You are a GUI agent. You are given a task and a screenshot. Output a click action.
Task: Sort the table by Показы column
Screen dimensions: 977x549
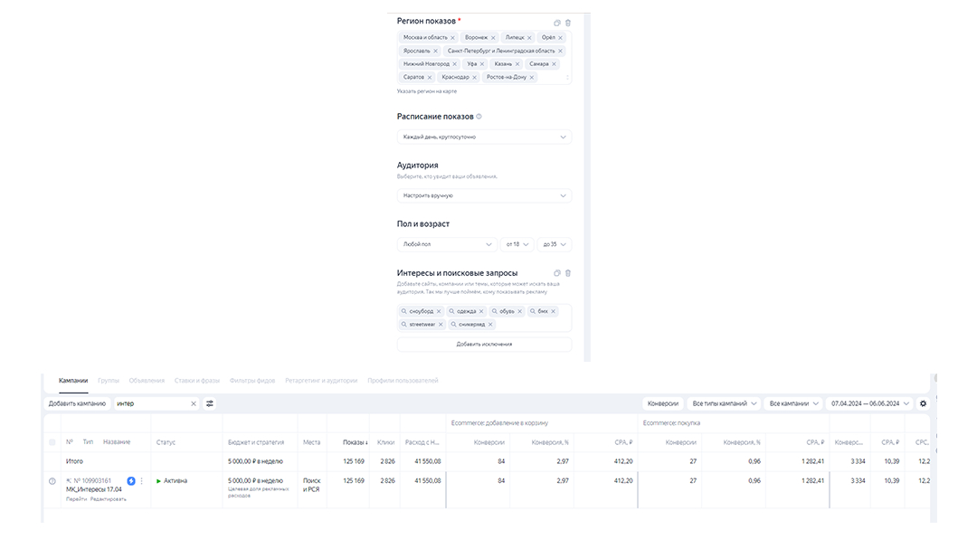355,442
